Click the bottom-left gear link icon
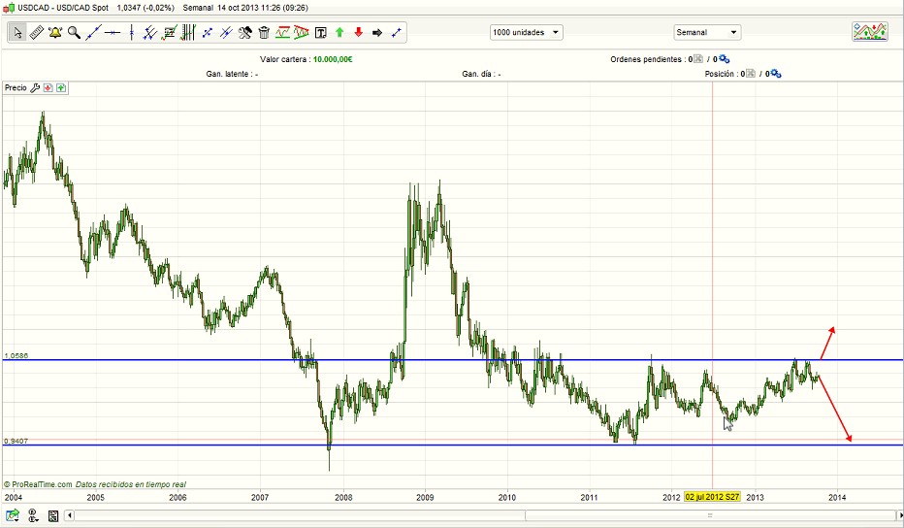The height and width of the screenshot is (528, 904). click(33, 515)
